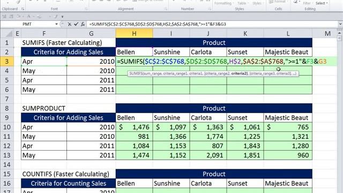This screenshot has height=193, width=343.
Task: Select the column G header
Action: pyautogui.click(x=91, y=33)
